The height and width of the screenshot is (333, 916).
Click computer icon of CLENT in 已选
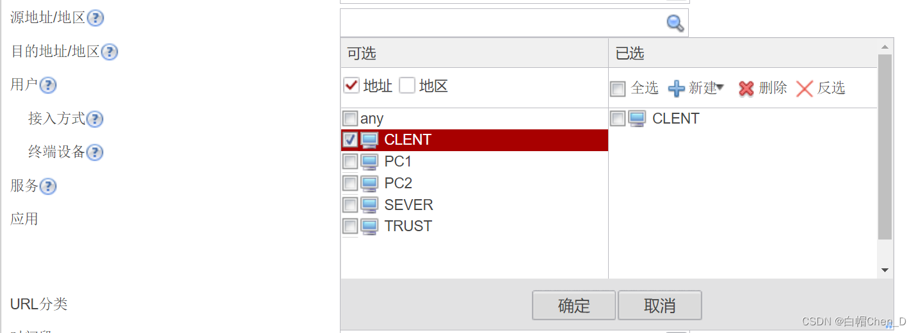(x=637, y=119)
